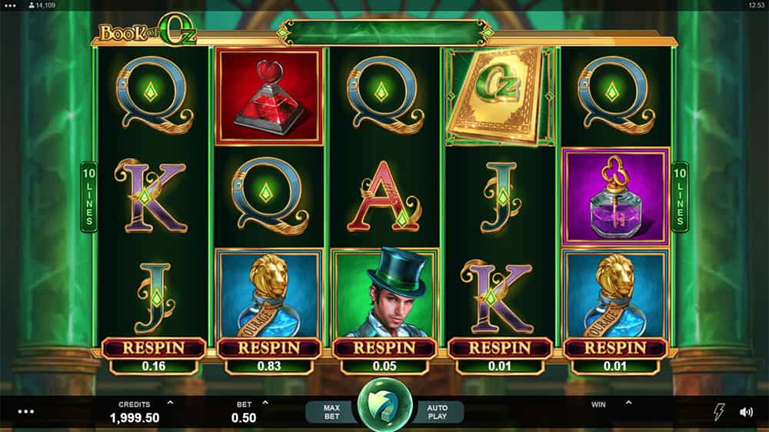Click the Auto Play button
769x432 pixels.
pyautogui.click(x=437, y=412)
